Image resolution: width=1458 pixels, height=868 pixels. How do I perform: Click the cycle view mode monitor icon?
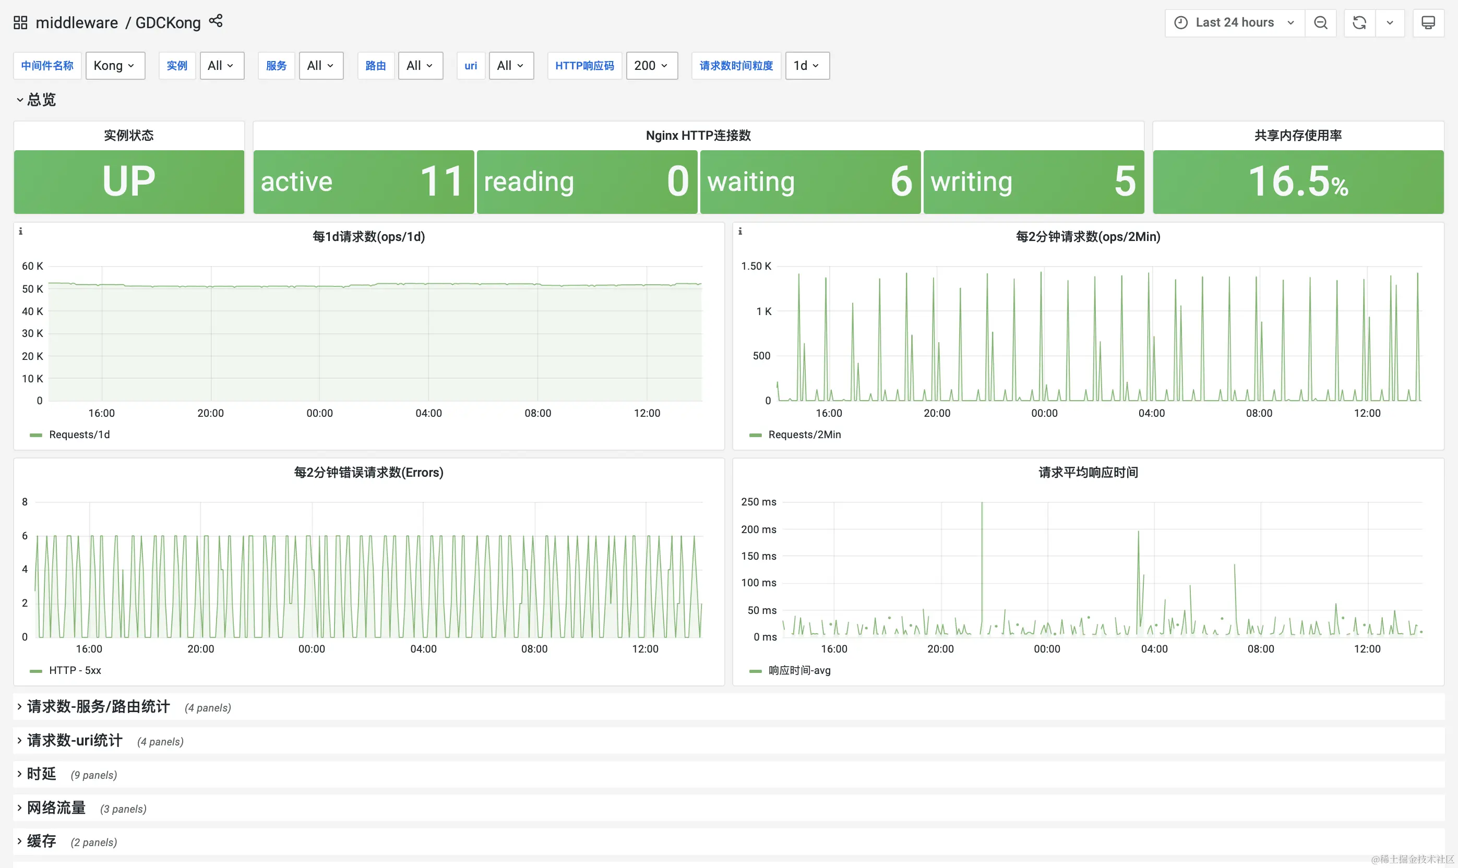click(1428, 23)
